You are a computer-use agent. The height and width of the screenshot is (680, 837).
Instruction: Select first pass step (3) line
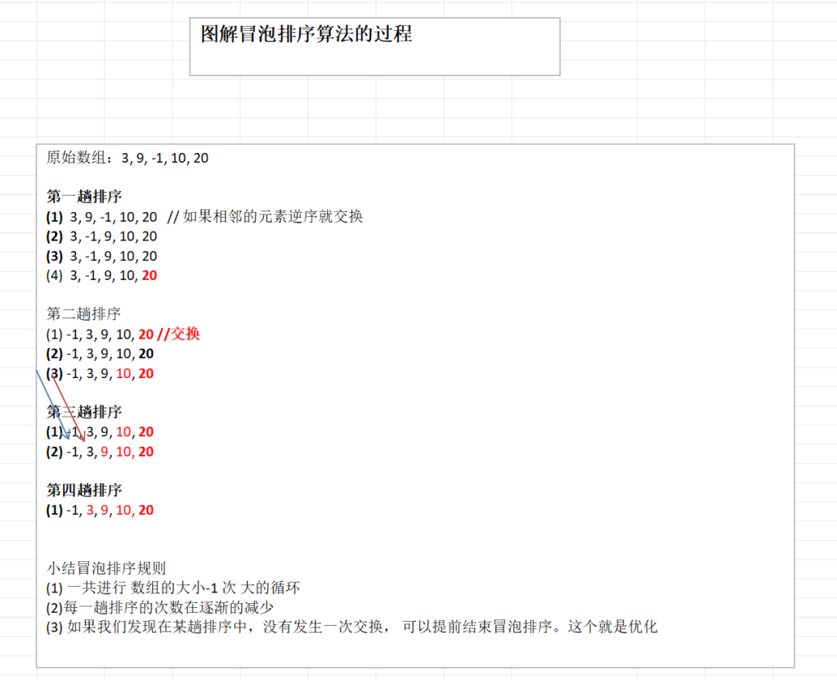click(x=101, y=256)
